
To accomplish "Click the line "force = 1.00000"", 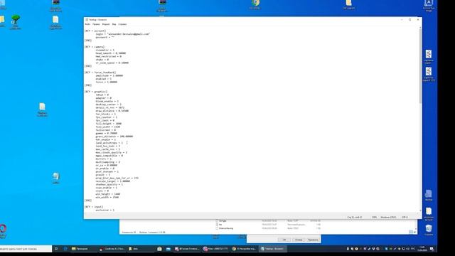I will [x=106, y=82].
